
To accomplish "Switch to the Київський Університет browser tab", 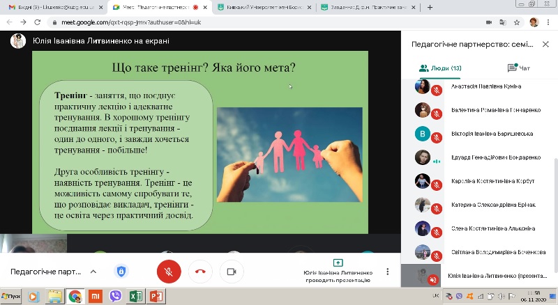I will point(265,7).
